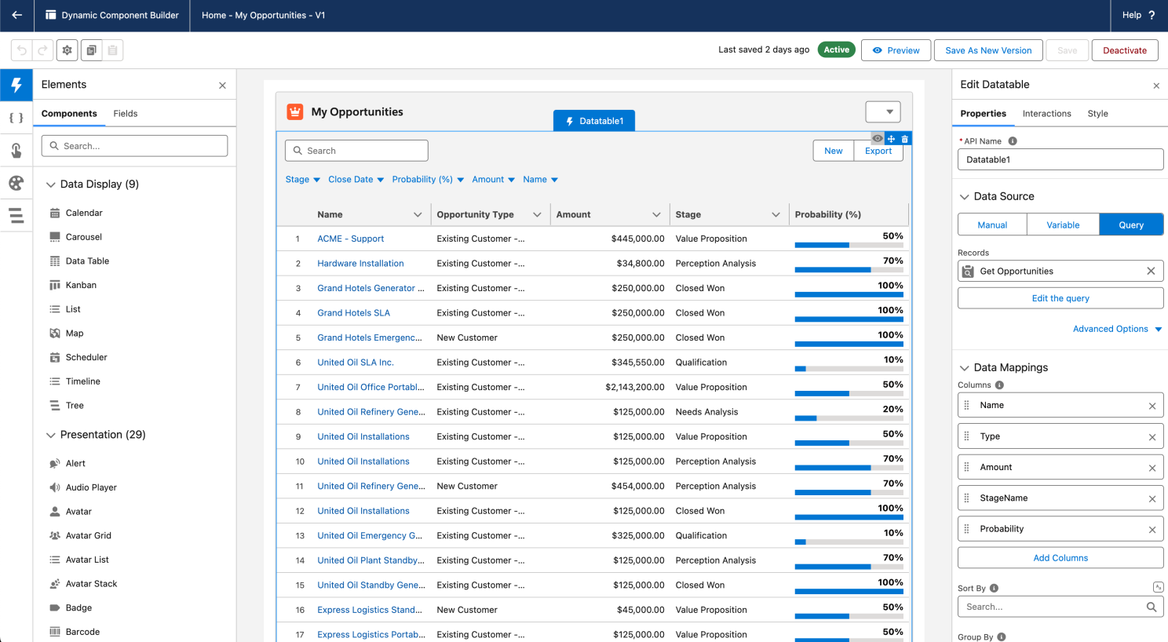
Task: Click the copy icon in the toolbar
Action: pyautogui.click(x=91, y=50)
